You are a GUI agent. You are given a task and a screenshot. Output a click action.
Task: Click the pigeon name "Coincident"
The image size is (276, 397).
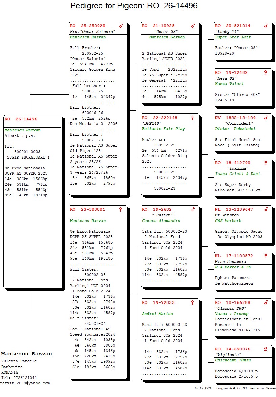(239, 124)
